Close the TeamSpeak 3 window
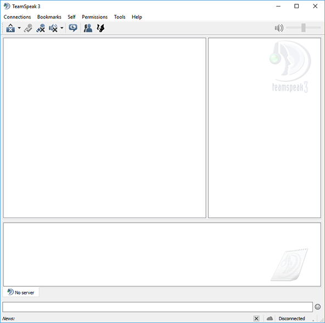This screenshot has height=323, width=325. 315,6
